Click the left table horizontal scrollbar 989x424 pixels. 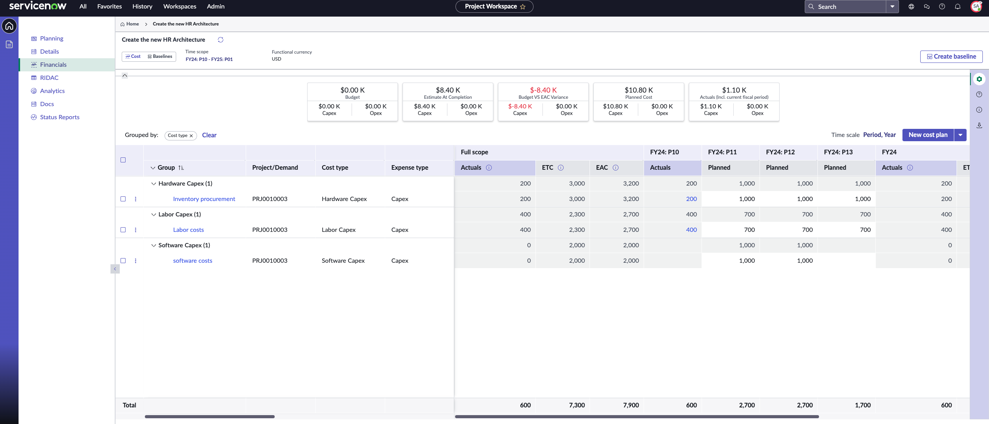coord(210,417)
